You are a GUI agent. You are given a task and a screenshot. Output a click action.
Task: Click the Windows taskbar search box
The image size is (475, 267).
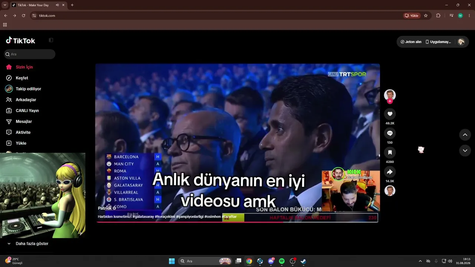click(206, 261)
